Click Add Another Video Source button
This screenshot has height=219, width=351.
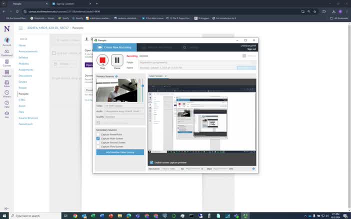coord(120,152)
